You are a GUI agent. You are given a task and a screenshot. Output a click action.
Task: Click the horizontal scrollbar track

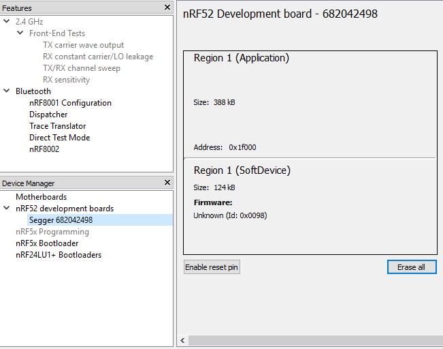click(x=315, y=341)
